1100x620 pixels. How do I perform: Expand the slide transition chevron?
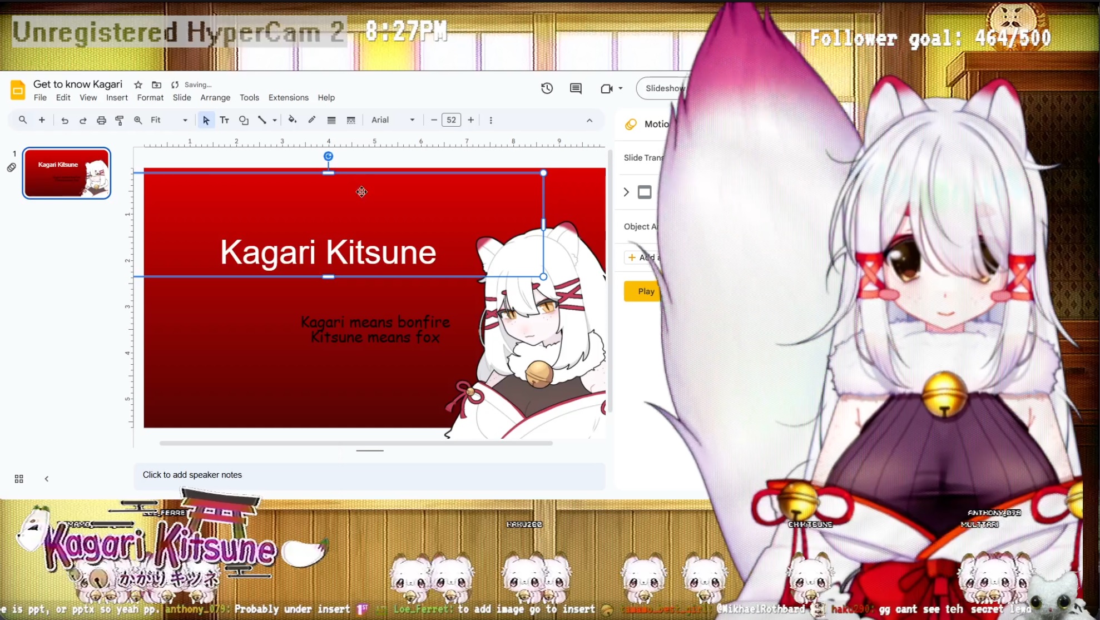626,192
